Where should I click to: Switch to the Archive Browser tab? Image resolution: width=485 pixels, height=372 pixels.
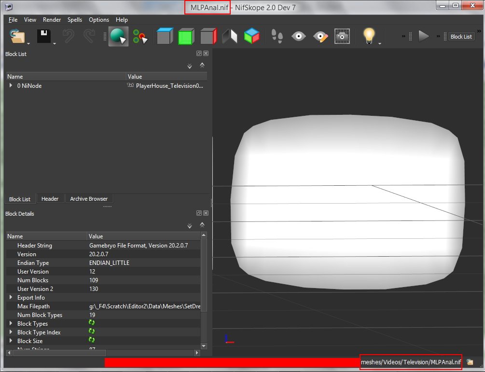point(89,199)
